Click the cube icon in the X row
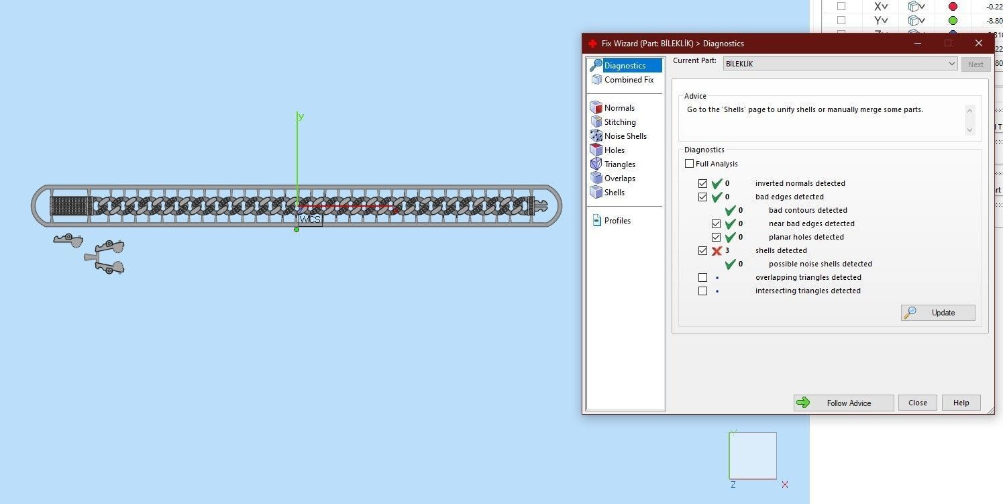 point(912,6)
